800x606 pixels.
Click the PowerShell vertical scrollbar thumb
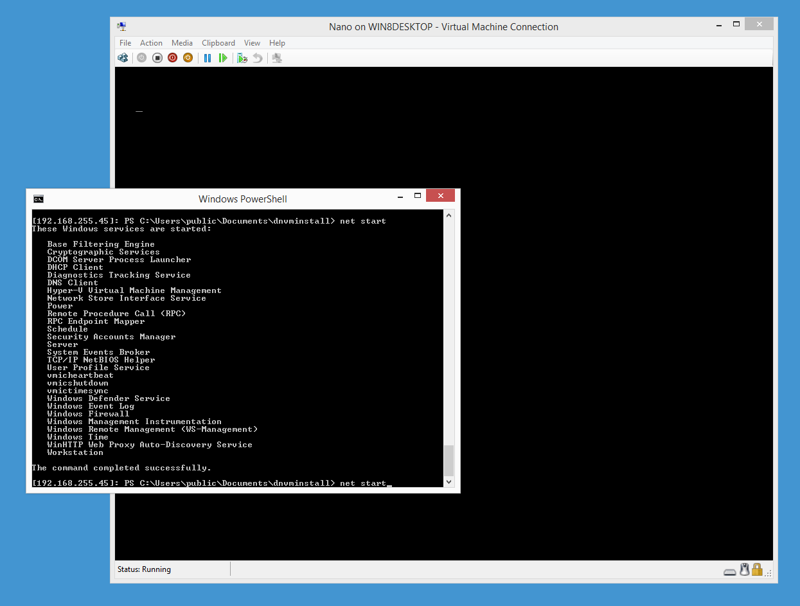(x=449, y=460)
